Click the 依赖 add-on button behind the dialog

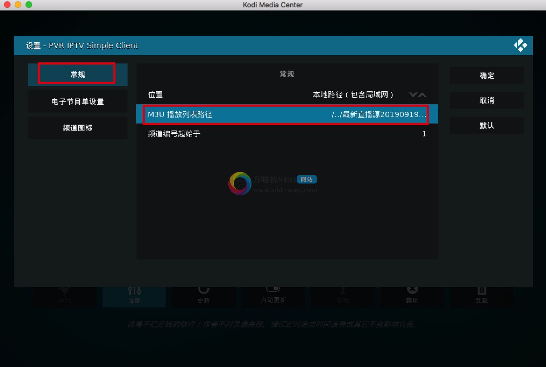pos(343,297)
